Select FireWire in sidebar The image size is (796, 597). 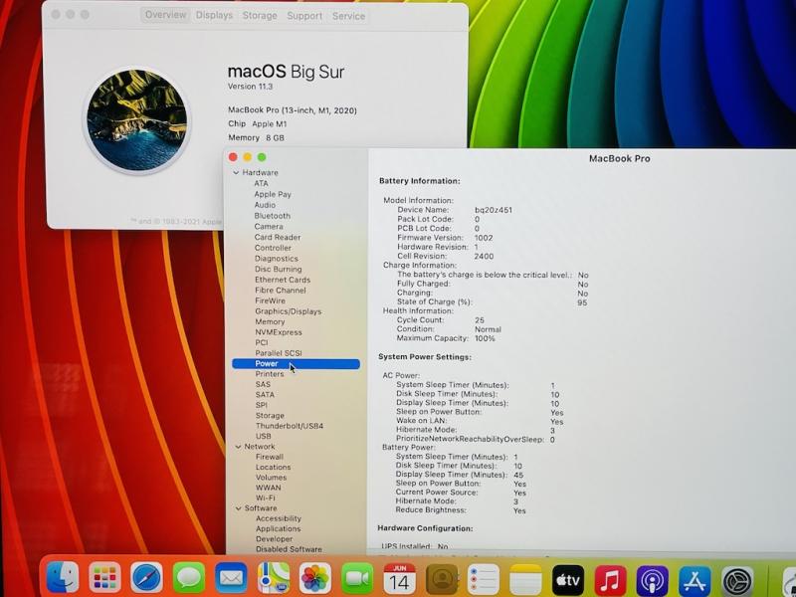tap(270, 300)
